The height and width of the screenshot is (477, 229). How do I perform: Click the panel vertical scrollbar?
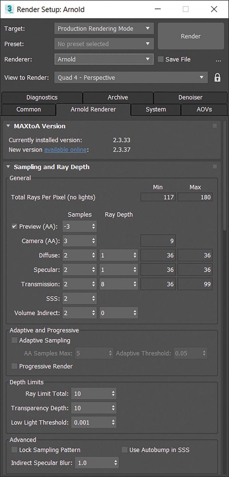(225, 175)
